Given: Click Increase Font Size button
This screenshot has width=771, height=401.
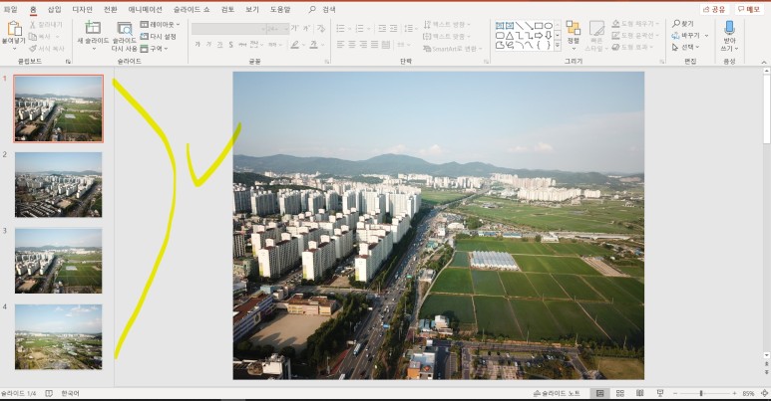Looking at the screenshot, I should [294, 29].
